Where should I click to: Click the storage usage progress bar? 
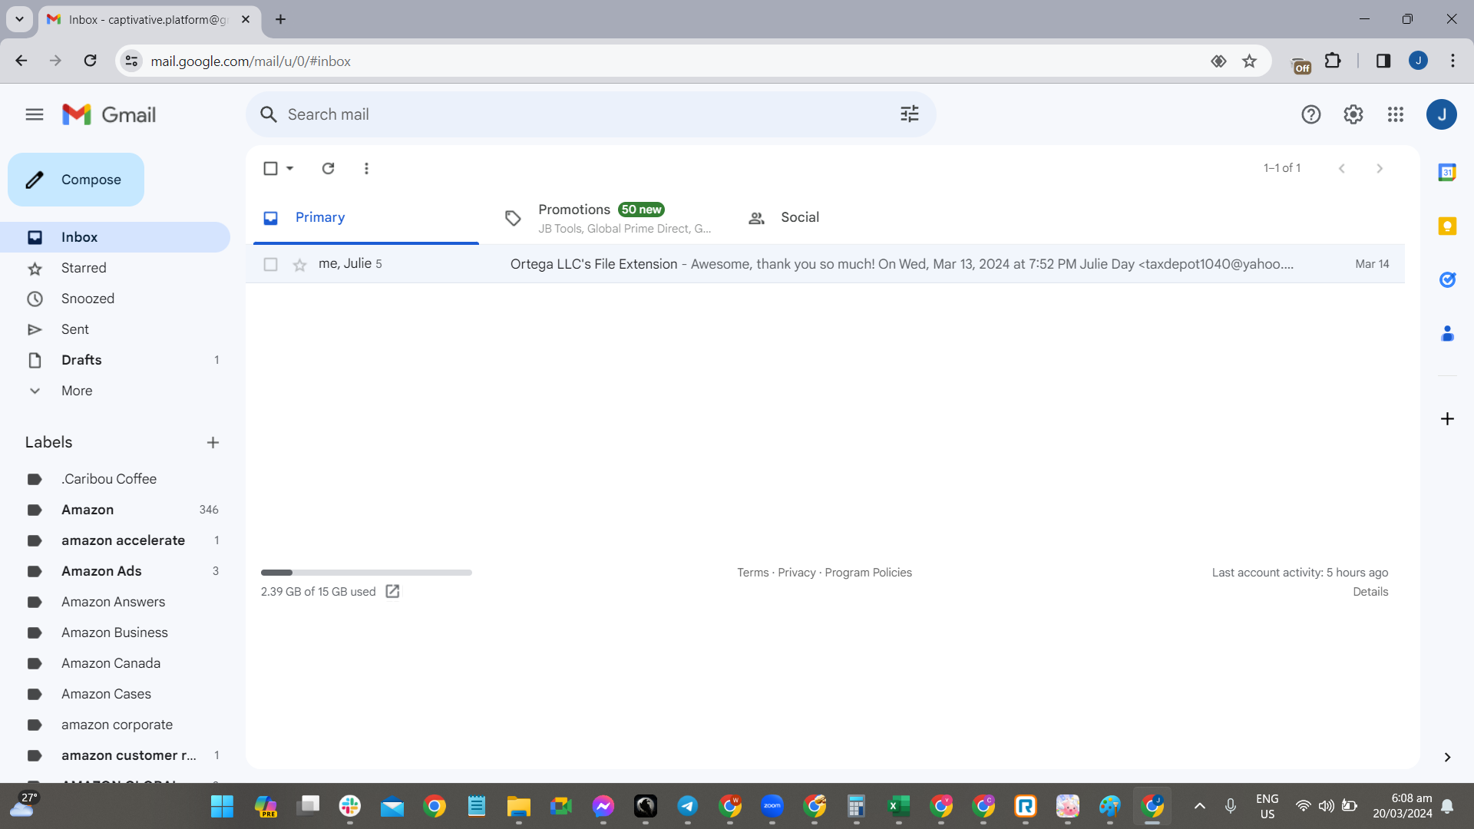[x=366, y=573]
